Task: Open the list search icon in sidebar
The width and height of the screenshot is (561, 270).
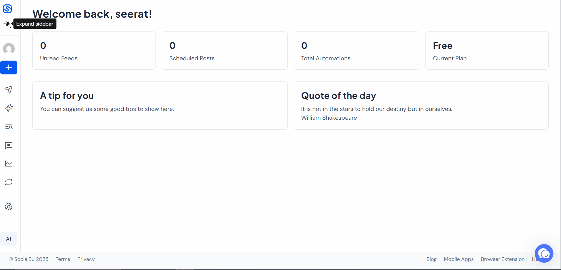Action: pos(9,126)
